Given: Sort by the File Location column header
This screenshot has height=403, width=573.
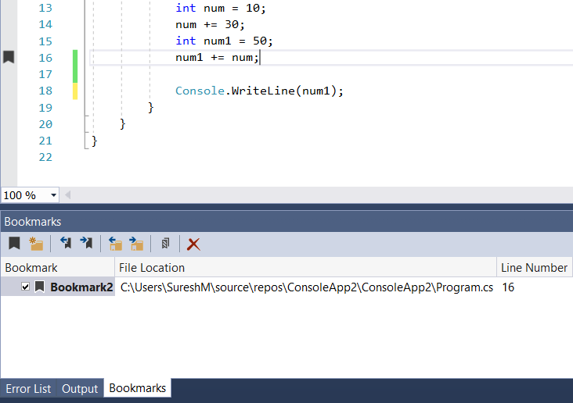Looking at the screenshot, I should point(305,268).
